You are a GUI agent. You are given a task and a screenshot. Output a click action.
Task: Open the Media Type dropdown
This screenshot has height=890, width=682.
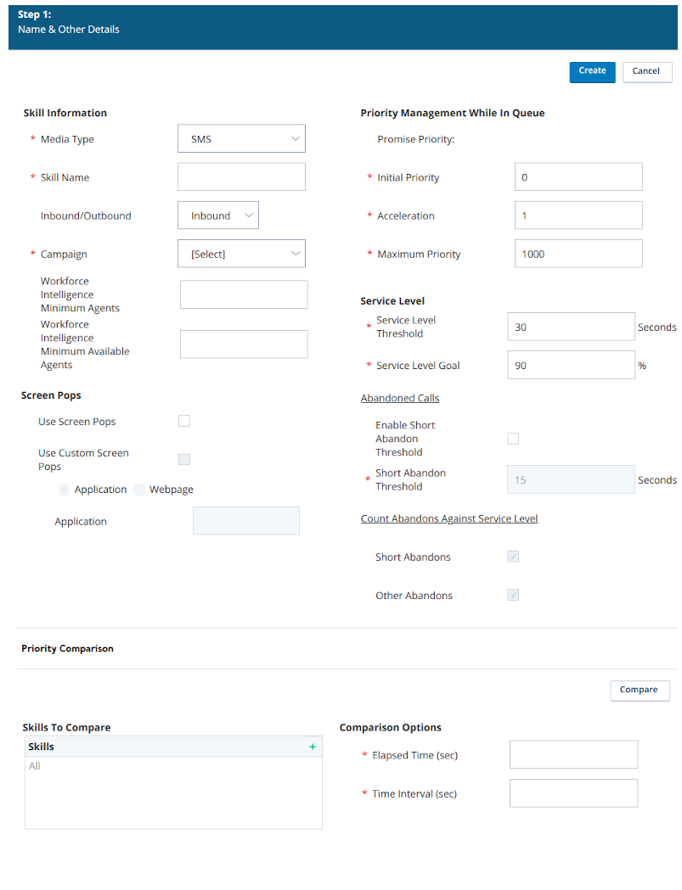pyautogui.click(x=241, y=138)
